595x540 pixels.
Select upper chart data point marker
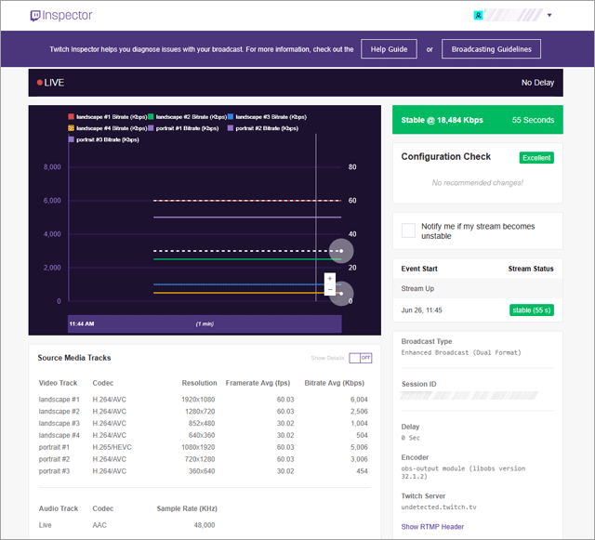[x=341, y=251]
